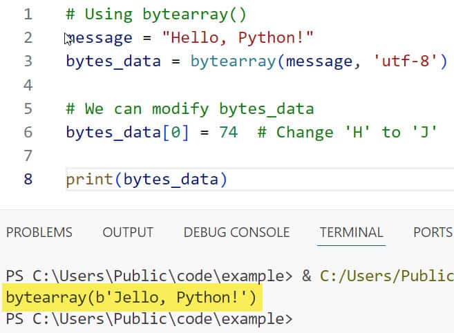
Task: Open the DEBUG CONSOLE tab
Action: click(236, 232)
